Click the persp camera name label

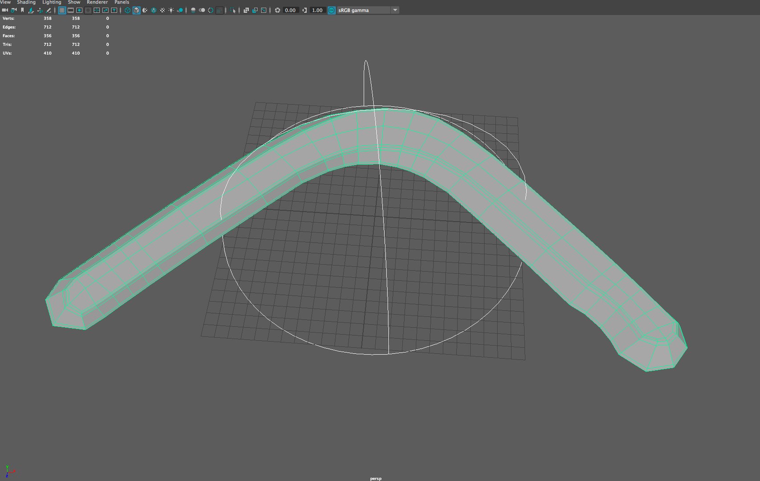(x=376, y=478)
